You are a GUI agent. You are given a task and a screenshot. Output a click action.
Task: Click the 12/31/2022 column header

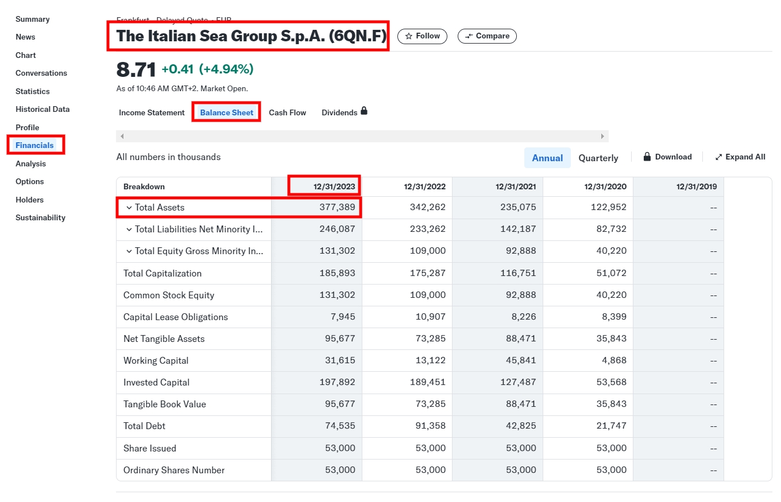tap(424, 186)
